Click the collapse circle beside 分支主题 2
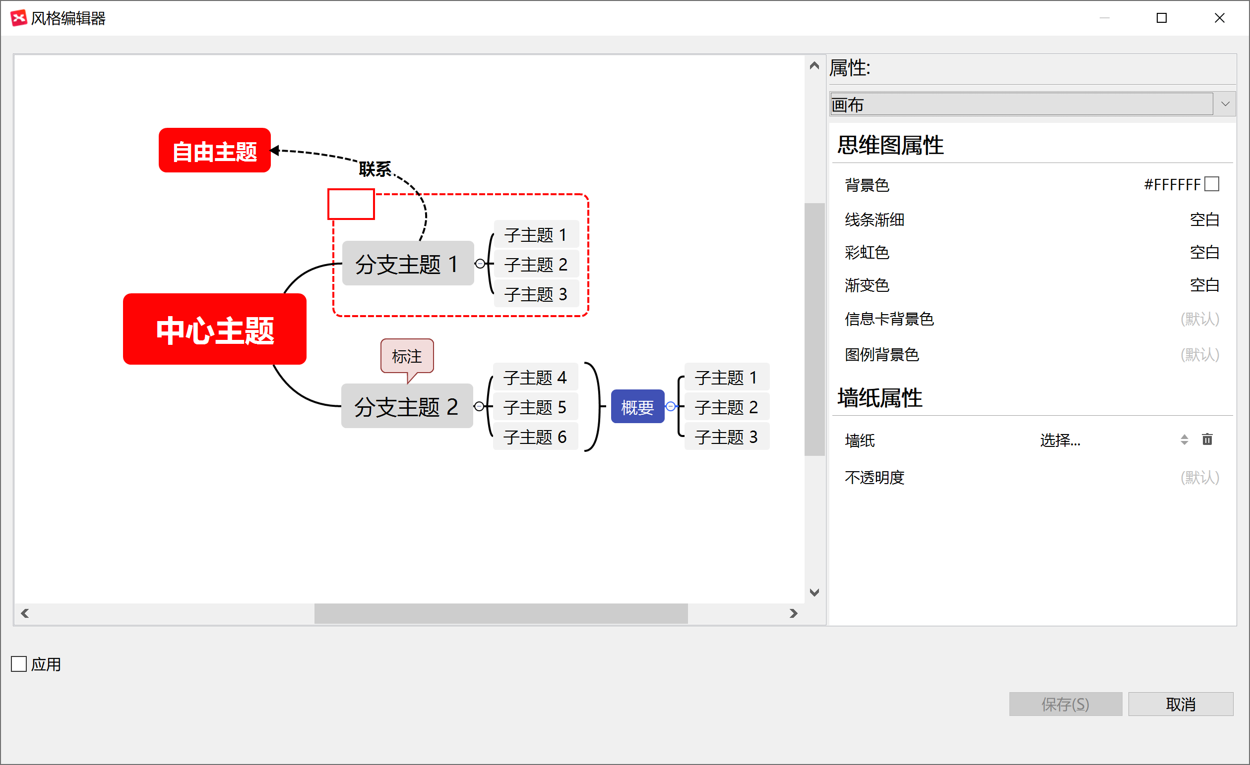The height and width of the screenshot is (765, 1250). (478, 406)
